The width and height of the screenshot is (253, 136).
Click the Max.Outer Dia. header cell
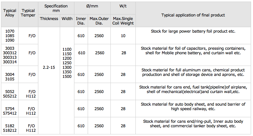(x=99, y=21)
